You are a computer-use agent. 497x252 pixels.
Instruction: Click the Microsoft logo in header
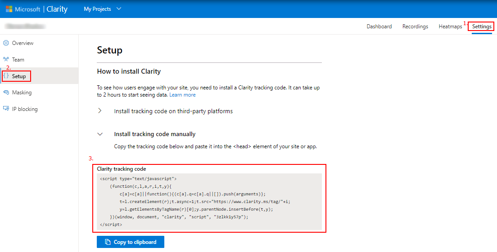pyautogui.click(x=9, y=9)
